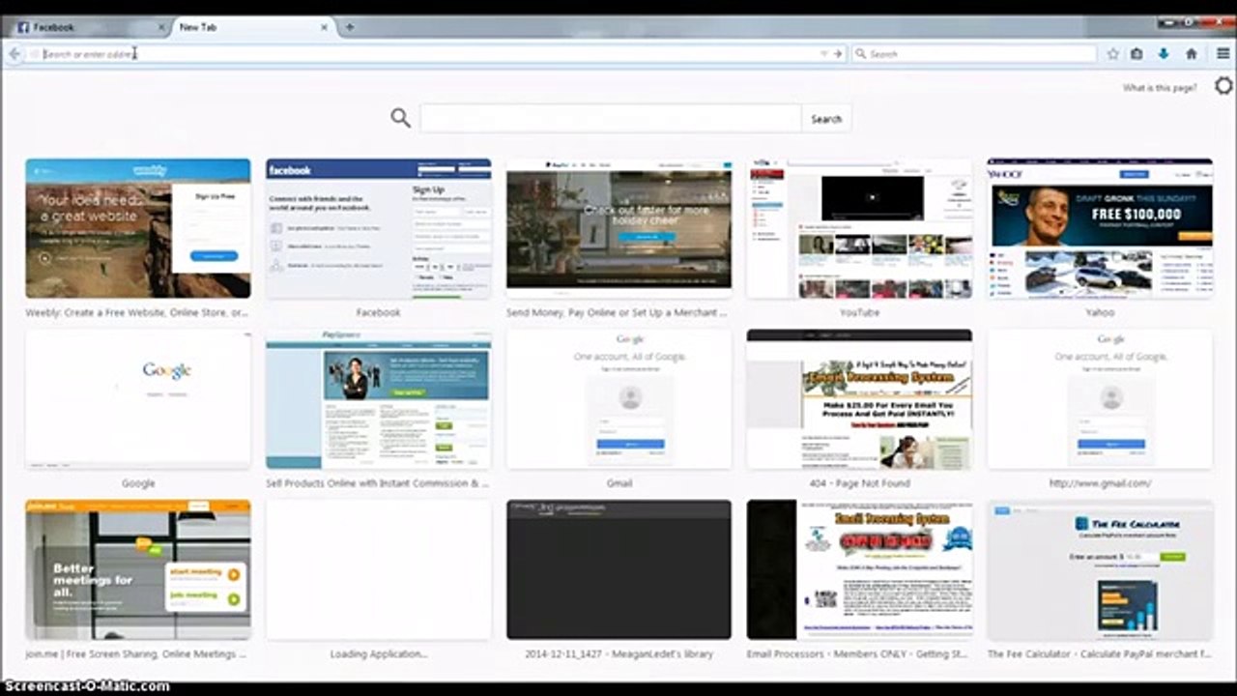Click the '404 - Page Not Found' caption

pyautogui.click(x=860, y=482)
